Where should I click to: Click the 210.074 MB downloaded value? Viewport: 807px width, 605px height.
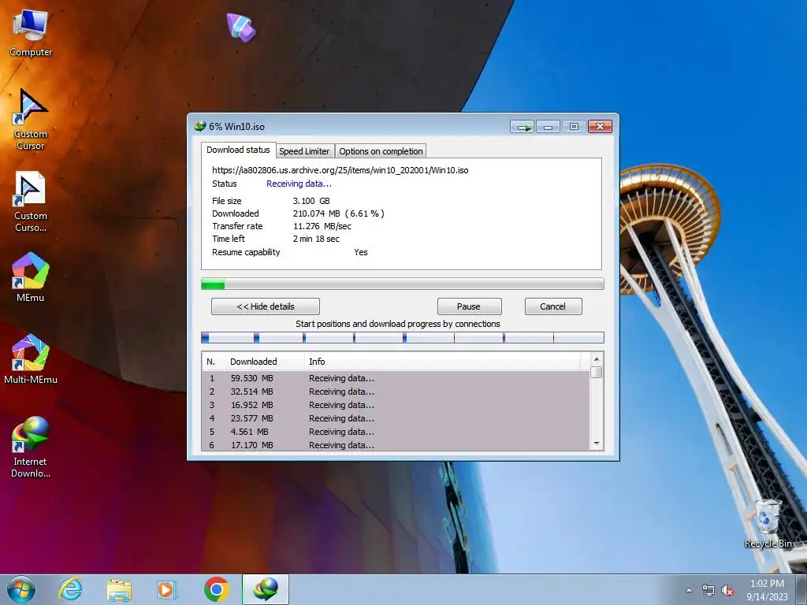coord(339,213)
